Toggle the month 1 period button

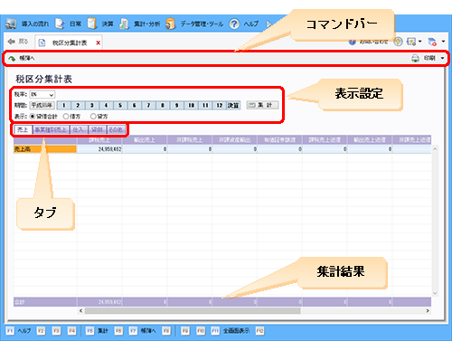[x=63, y=105]
